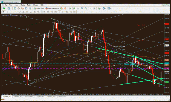Select the Crosshair tool
Image resolution: width=171 pixels, height=102 pixels.
tap(8, 12)
